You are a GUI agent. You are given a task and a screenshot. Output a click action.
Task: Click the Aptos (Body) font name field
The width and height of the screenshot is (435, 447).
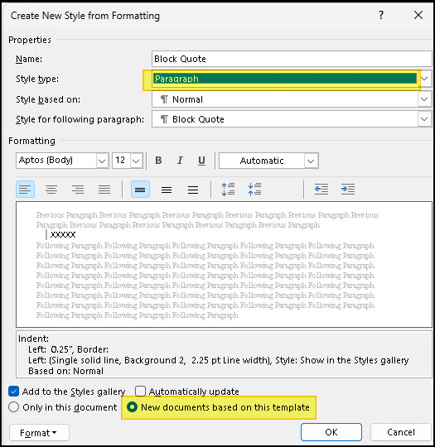pyautogui.click(x=56, y=161)
